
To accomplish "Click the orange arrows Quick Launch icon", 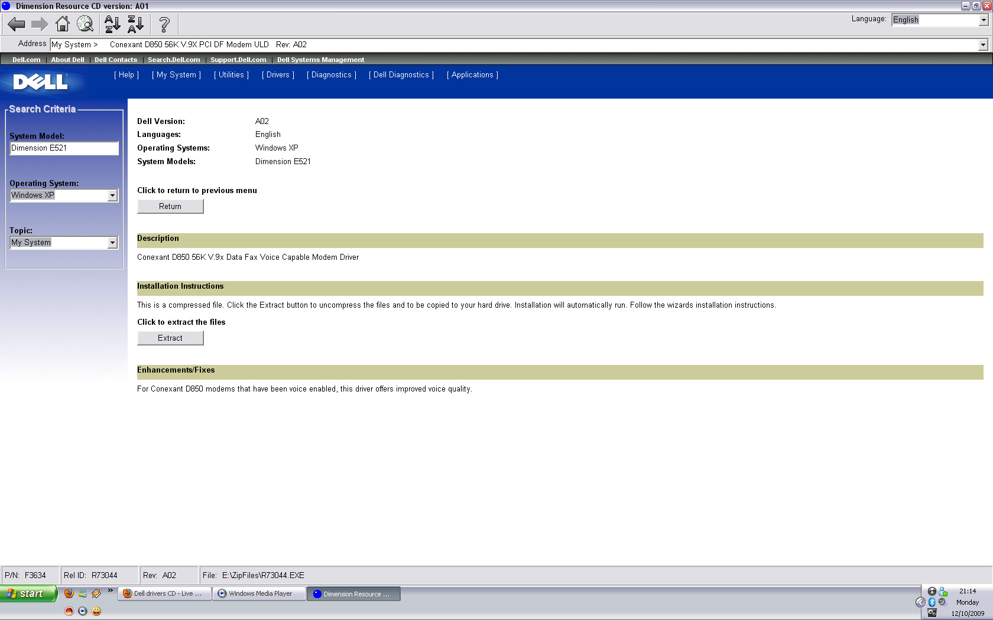I will click(96, 593).
